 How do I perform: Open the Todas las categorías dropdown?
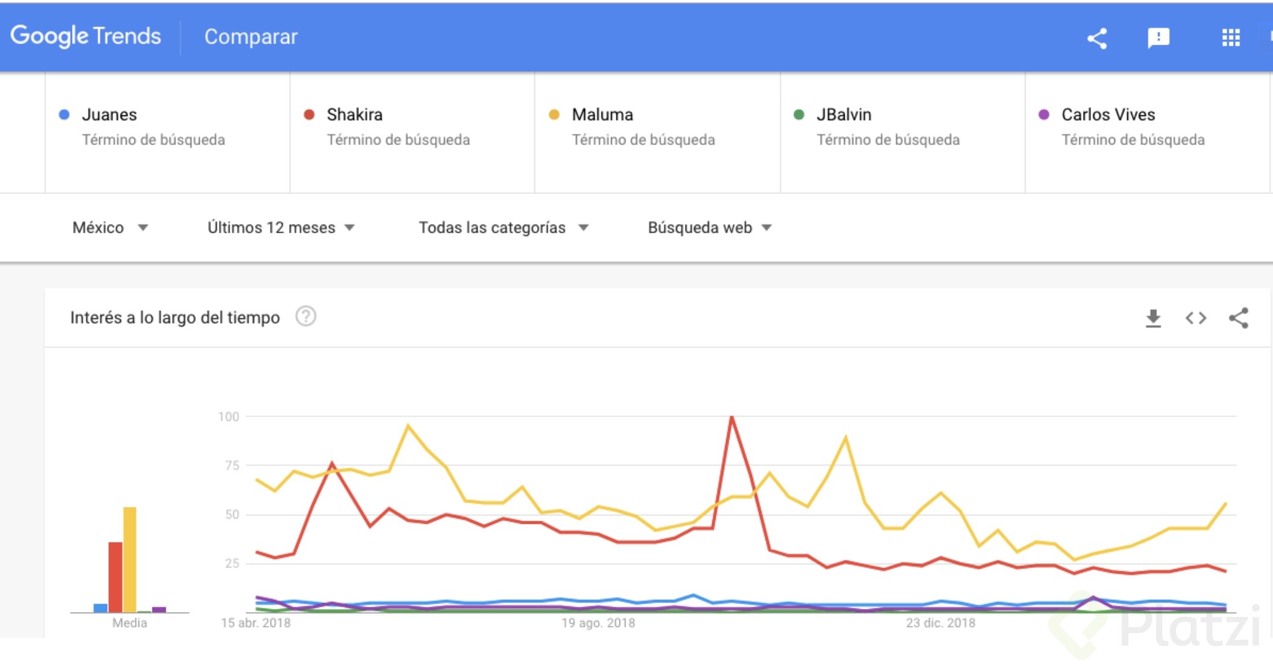pos(503,228)
